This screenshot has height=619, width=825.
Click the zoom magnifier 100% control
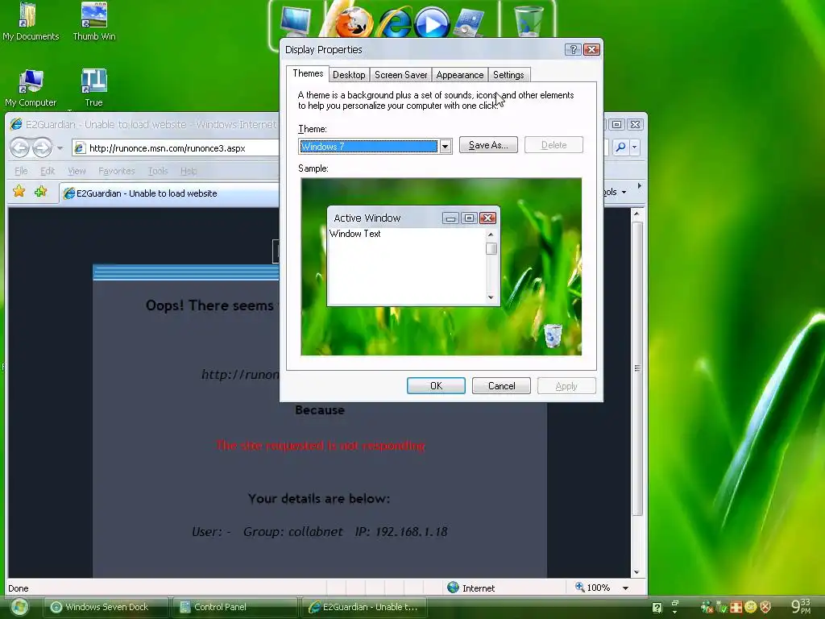point(592,588)
